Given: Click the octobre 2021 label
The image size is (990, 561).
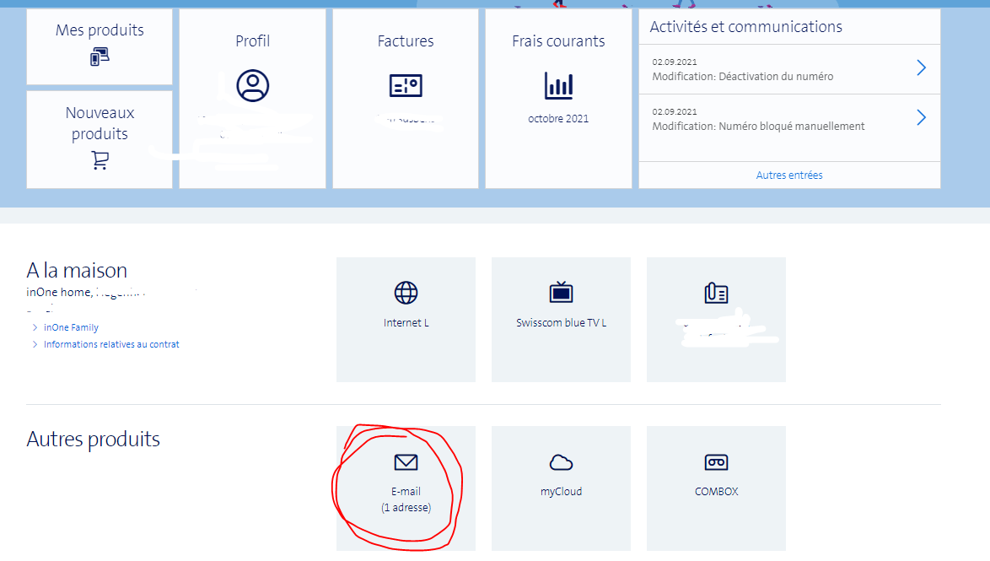Looking at the screenshot, I should click(558, 119).
